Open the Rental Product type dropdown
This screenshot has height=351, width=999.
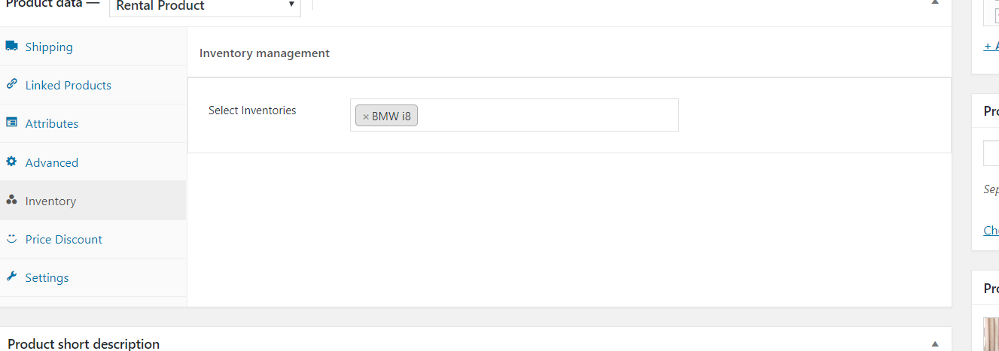point(205,6)
